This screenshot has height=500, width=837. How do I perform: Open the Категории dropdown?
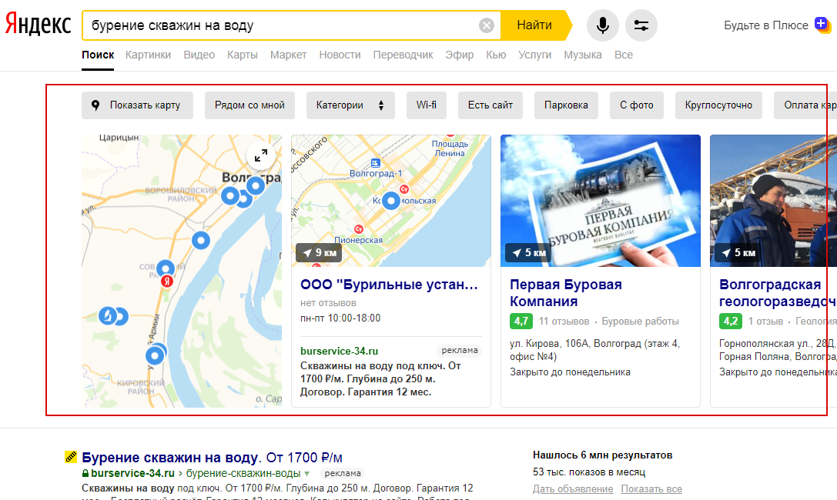pyautogui.click(x=350, y=105)
